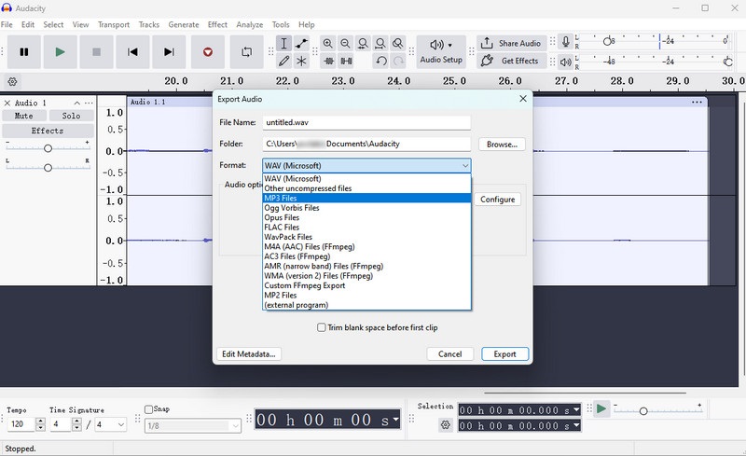Click the track pan L/R slider knob

(x=48, y=168)
